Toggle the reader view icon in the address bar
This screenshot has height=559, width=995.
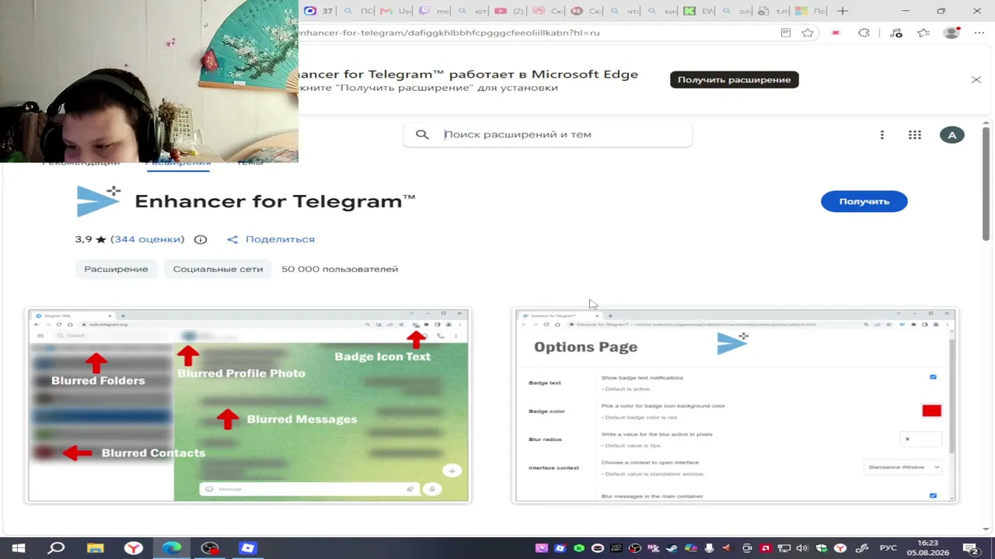[x=786, y=33]
